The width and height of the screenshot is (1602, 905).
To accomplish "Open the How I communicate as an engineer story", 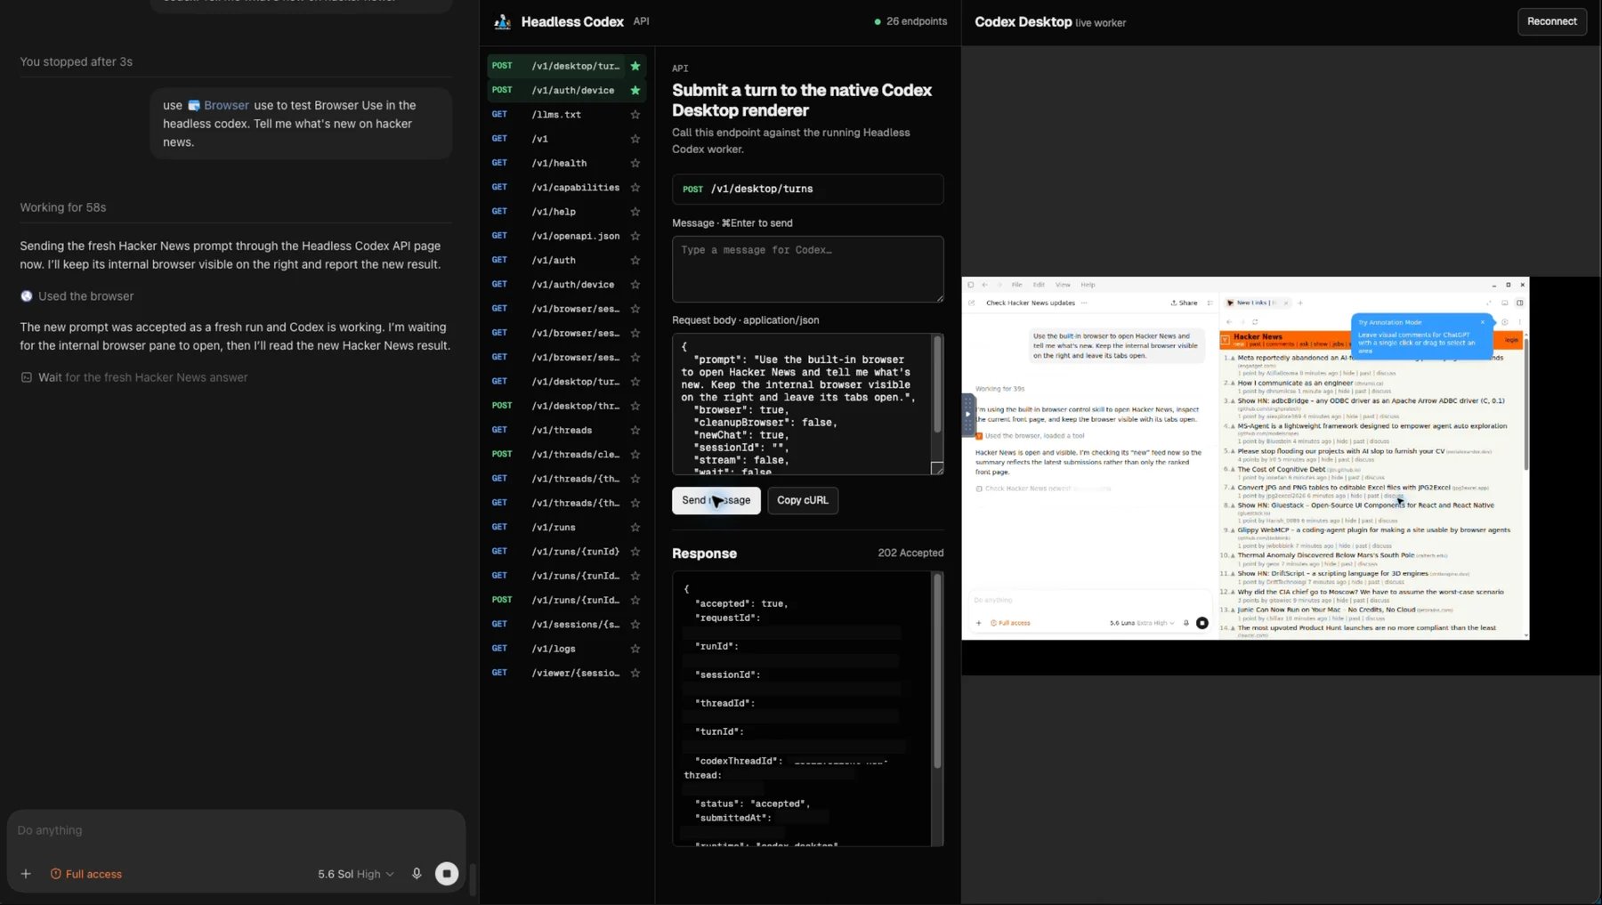I will (1295, 383).
